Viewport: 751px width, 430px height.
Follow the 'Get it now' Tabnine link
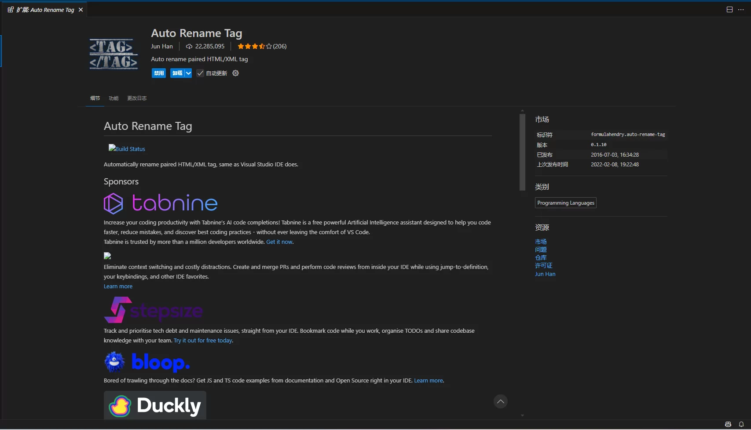click(x=279, y=242)
